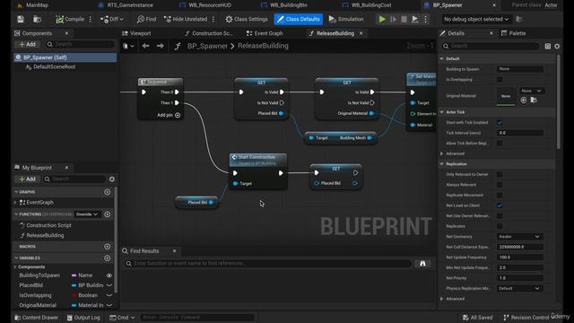Toggle Replicate Movement checkbox
The width and height of the screenshot is (574, 323).
(x=500, y=196)
